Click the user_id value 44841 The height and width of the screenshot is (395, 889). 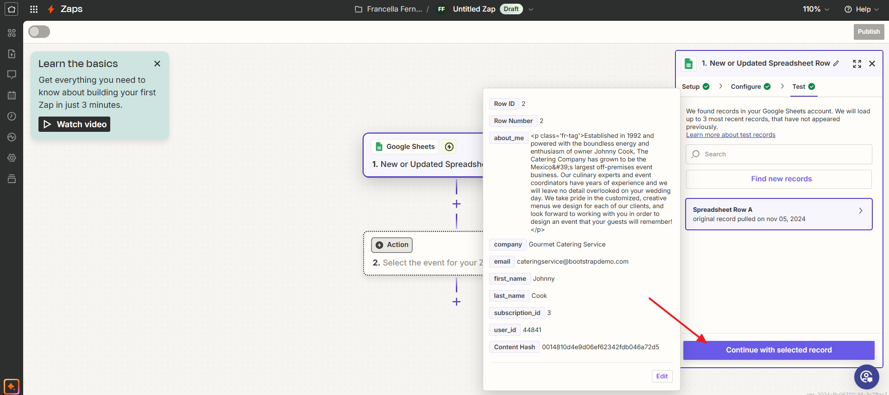tap(532, 330)
